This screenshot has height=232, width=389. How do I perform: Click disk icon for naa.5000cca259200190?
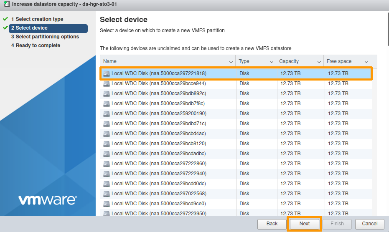107,113
